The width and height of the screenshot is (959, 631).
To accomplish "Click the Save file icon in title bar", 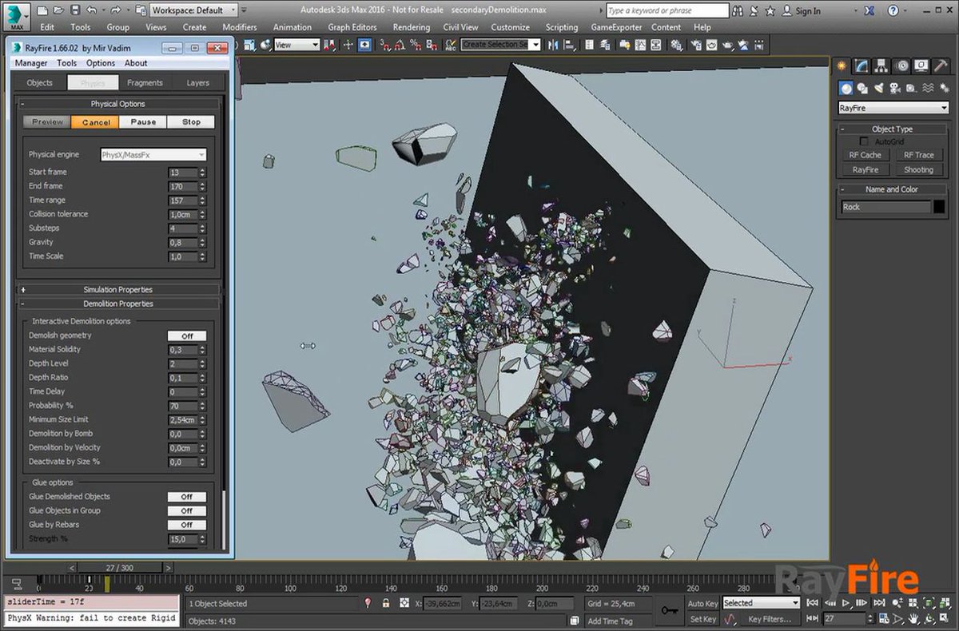I will [74, 10].
